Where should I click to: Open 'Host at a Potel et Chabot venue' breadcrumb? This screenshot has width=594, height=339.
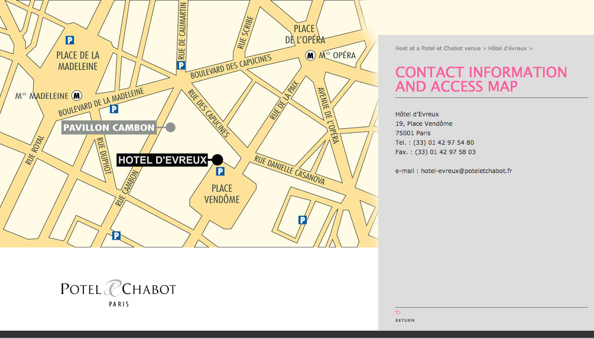point(438,48)
